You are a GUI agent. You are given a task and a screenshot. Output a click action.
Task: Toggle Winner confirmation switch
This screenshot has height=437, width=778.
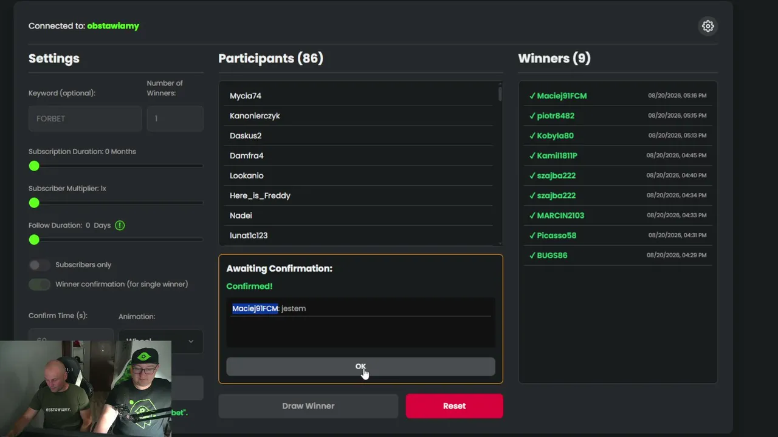point(40,284)
